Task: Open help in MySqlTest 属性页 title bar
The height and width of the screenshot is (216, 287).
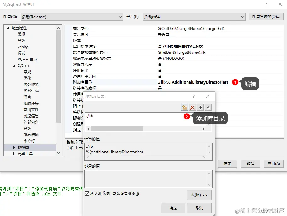Action: [266, 4]
